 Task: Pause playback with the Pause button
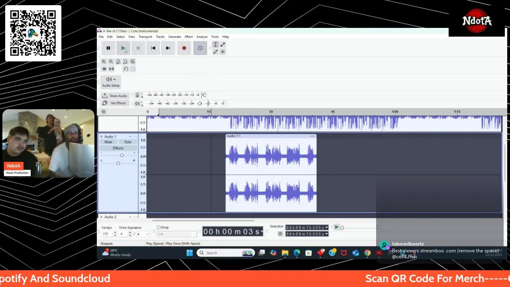(108, 48)
